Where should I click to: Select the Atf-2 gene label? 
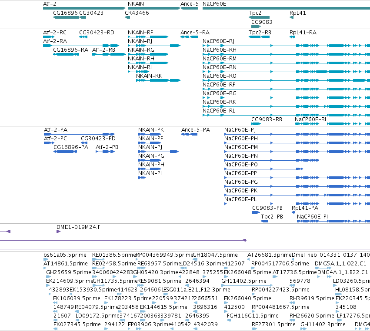pyautogui.click(x=50, y=4)
